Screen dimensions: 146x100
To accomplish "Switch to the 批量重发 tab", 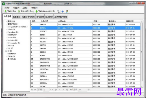I will (17, 17).
